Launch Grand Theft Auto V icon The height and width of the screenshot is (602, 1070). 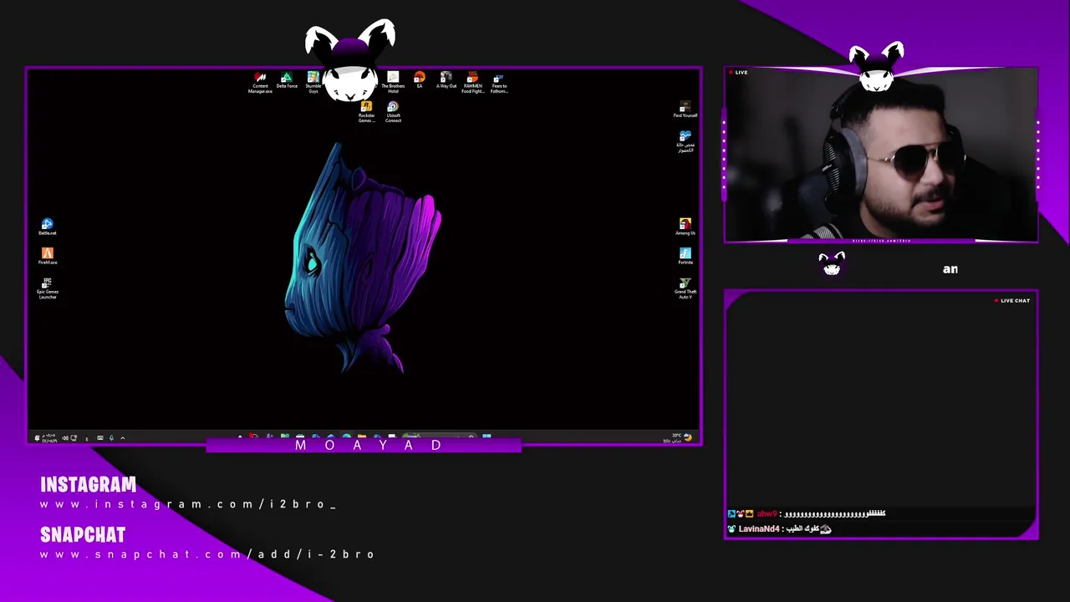(685, 288)
